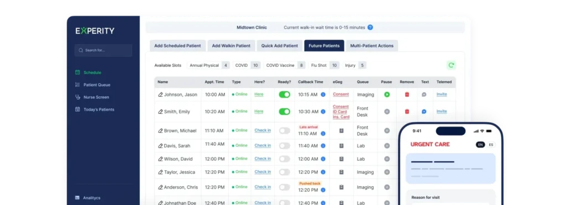
Task: Select the Quick Add Patient tab
Action: pyautogui.click(x=280, y=46)
